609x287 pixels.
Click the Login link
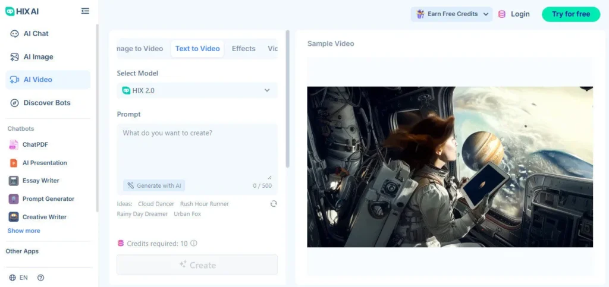[x=520, y=14]
